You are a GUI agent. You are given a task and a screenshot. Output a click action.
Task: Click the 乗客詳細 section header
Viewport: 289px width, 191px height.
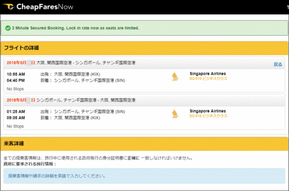click(145, 144)
